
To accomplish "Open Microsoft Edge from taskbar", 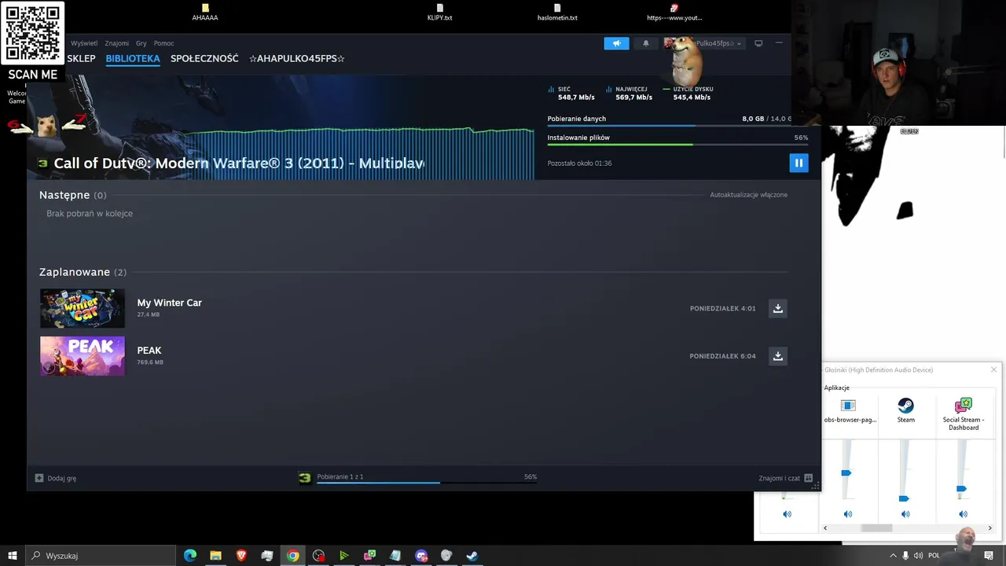I will click(x=189, y=556).
